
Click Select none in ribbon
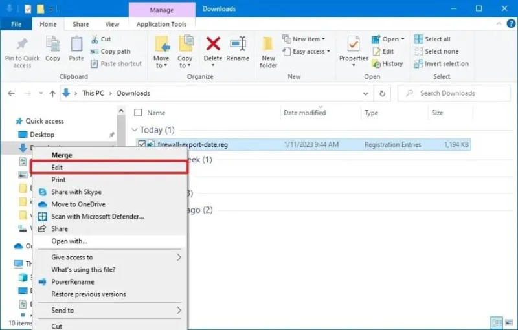click(x=436, y=52)
